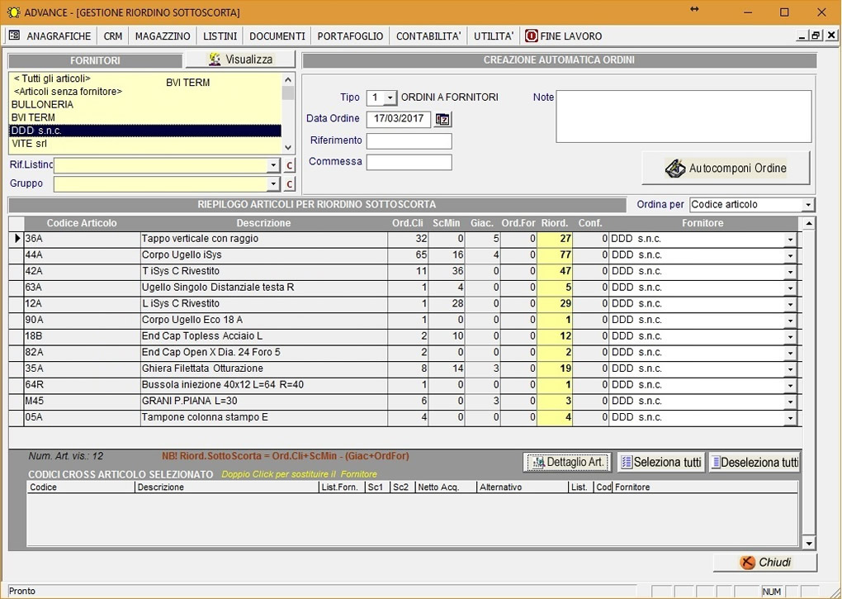The width and height of the screenshot is (842, 599).
Task: Click the Visualizza button
Action: coord(240,59)
